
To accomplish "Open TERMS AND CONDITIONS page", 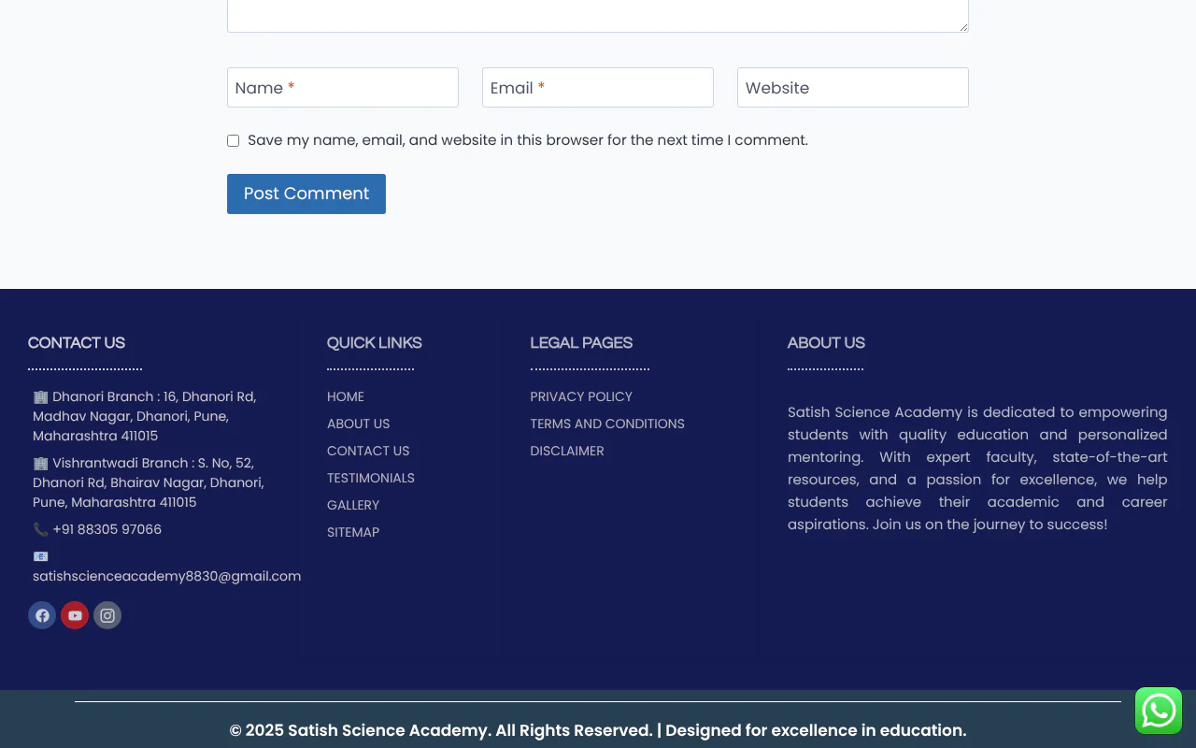I will pyautogui.click(x=607, y=424).
